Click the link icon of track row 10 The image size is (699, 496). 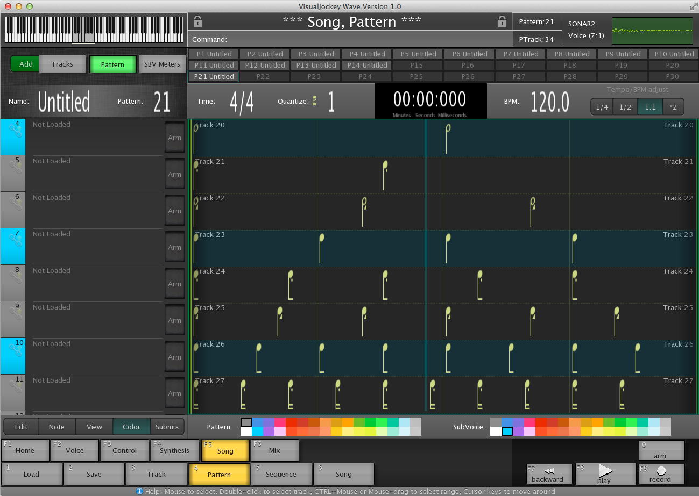16,350
